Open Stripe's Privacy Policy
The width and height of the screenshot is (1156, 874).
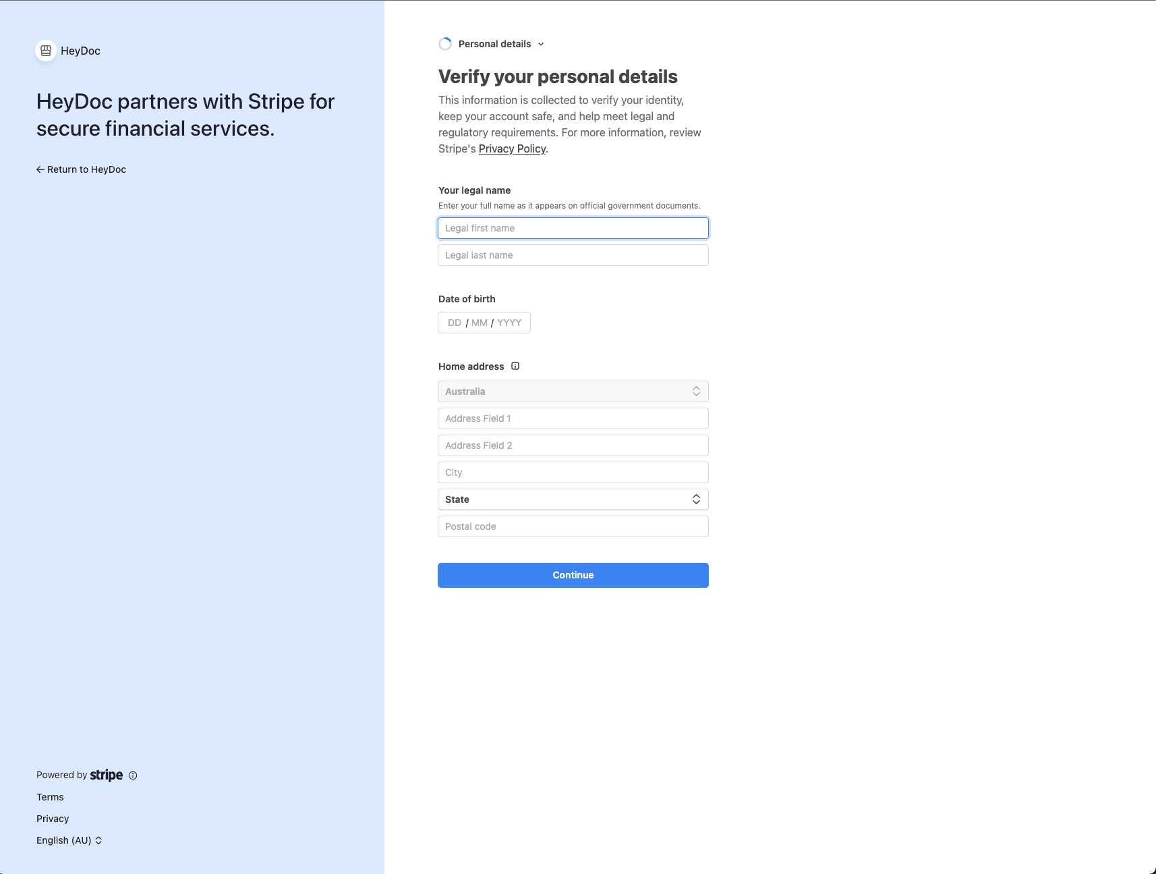tap(511, 148)
